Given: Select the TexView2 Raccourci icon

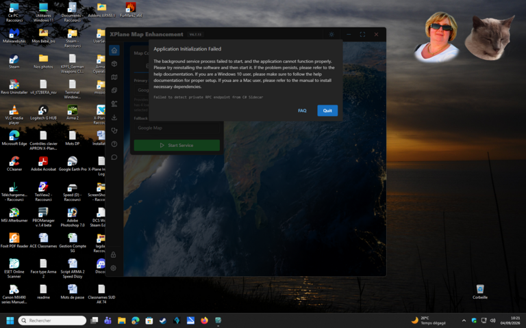Looking at the screenshot, I should [x=43, y=192].
